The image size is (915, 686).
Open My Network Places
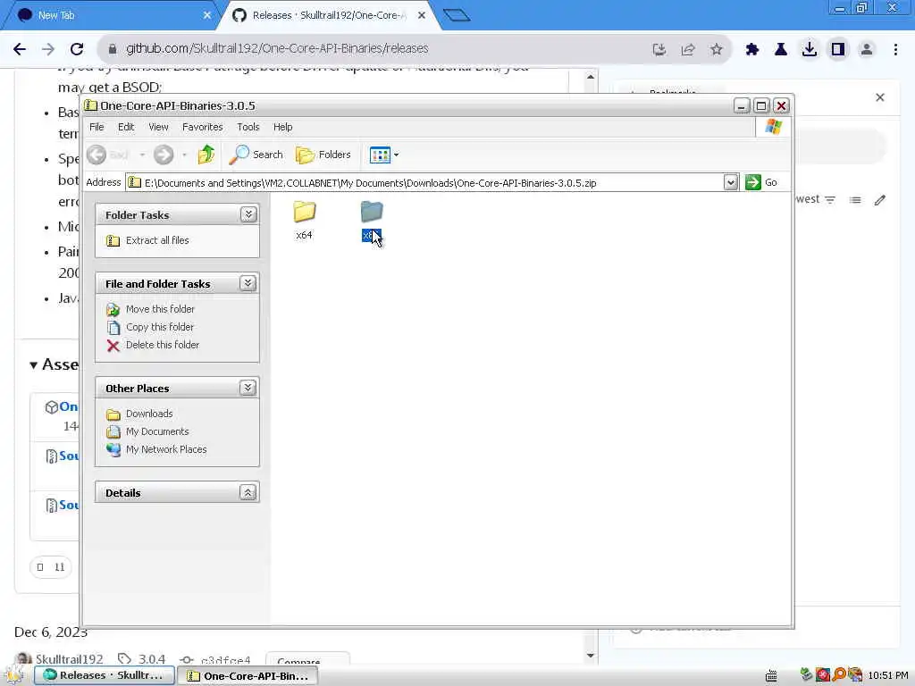click(x=165, y=449)
